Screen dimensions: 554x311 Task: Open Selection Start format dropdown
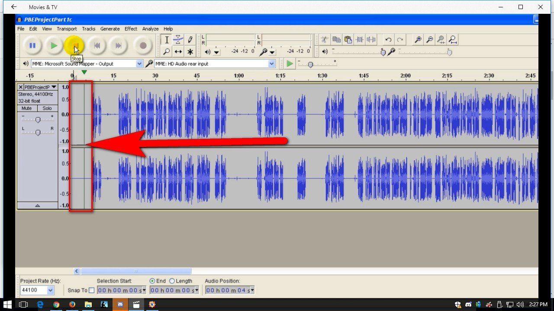[x=144, y=290]
